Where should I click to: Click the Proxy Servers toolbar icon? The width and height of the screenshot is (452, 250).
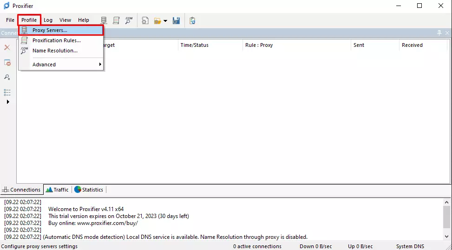tap(104, 20)
